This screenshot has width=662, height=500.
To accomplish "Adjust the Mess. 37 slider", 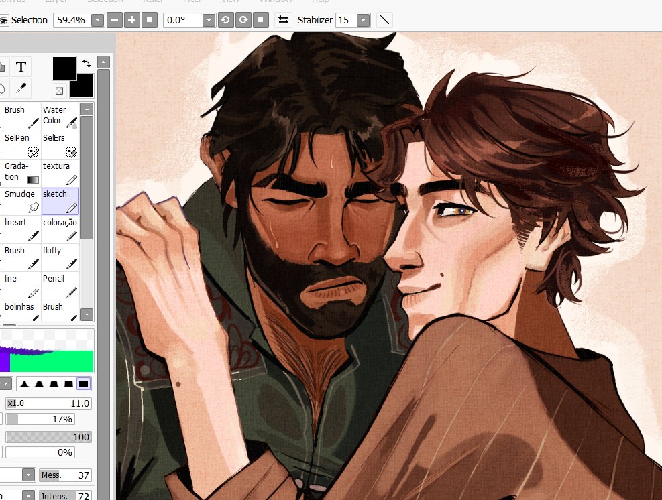I will coord(66,475).
